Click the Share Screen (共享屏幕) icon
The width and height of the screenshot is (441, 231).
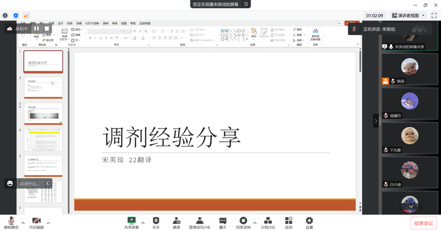tap(132, 220)
